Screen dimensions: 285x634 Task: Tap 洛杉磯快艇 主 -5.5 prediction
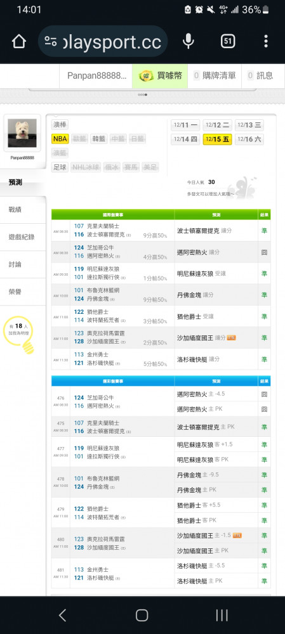(x=201, y=566)
